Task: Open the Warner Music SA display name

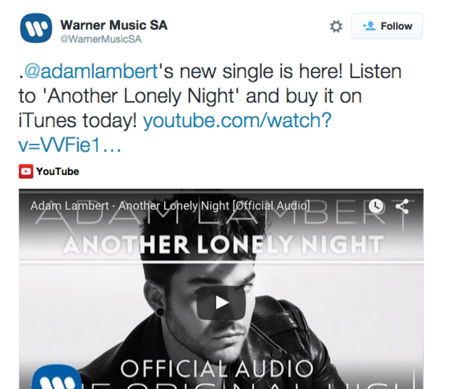Action: (x=114, y=25)
